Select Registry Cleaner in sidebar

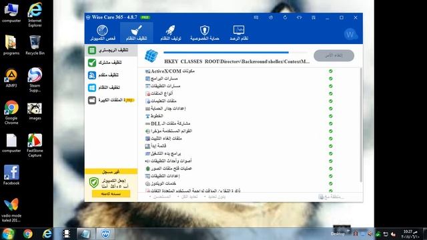pyautogui.click(x=111, y=51)
